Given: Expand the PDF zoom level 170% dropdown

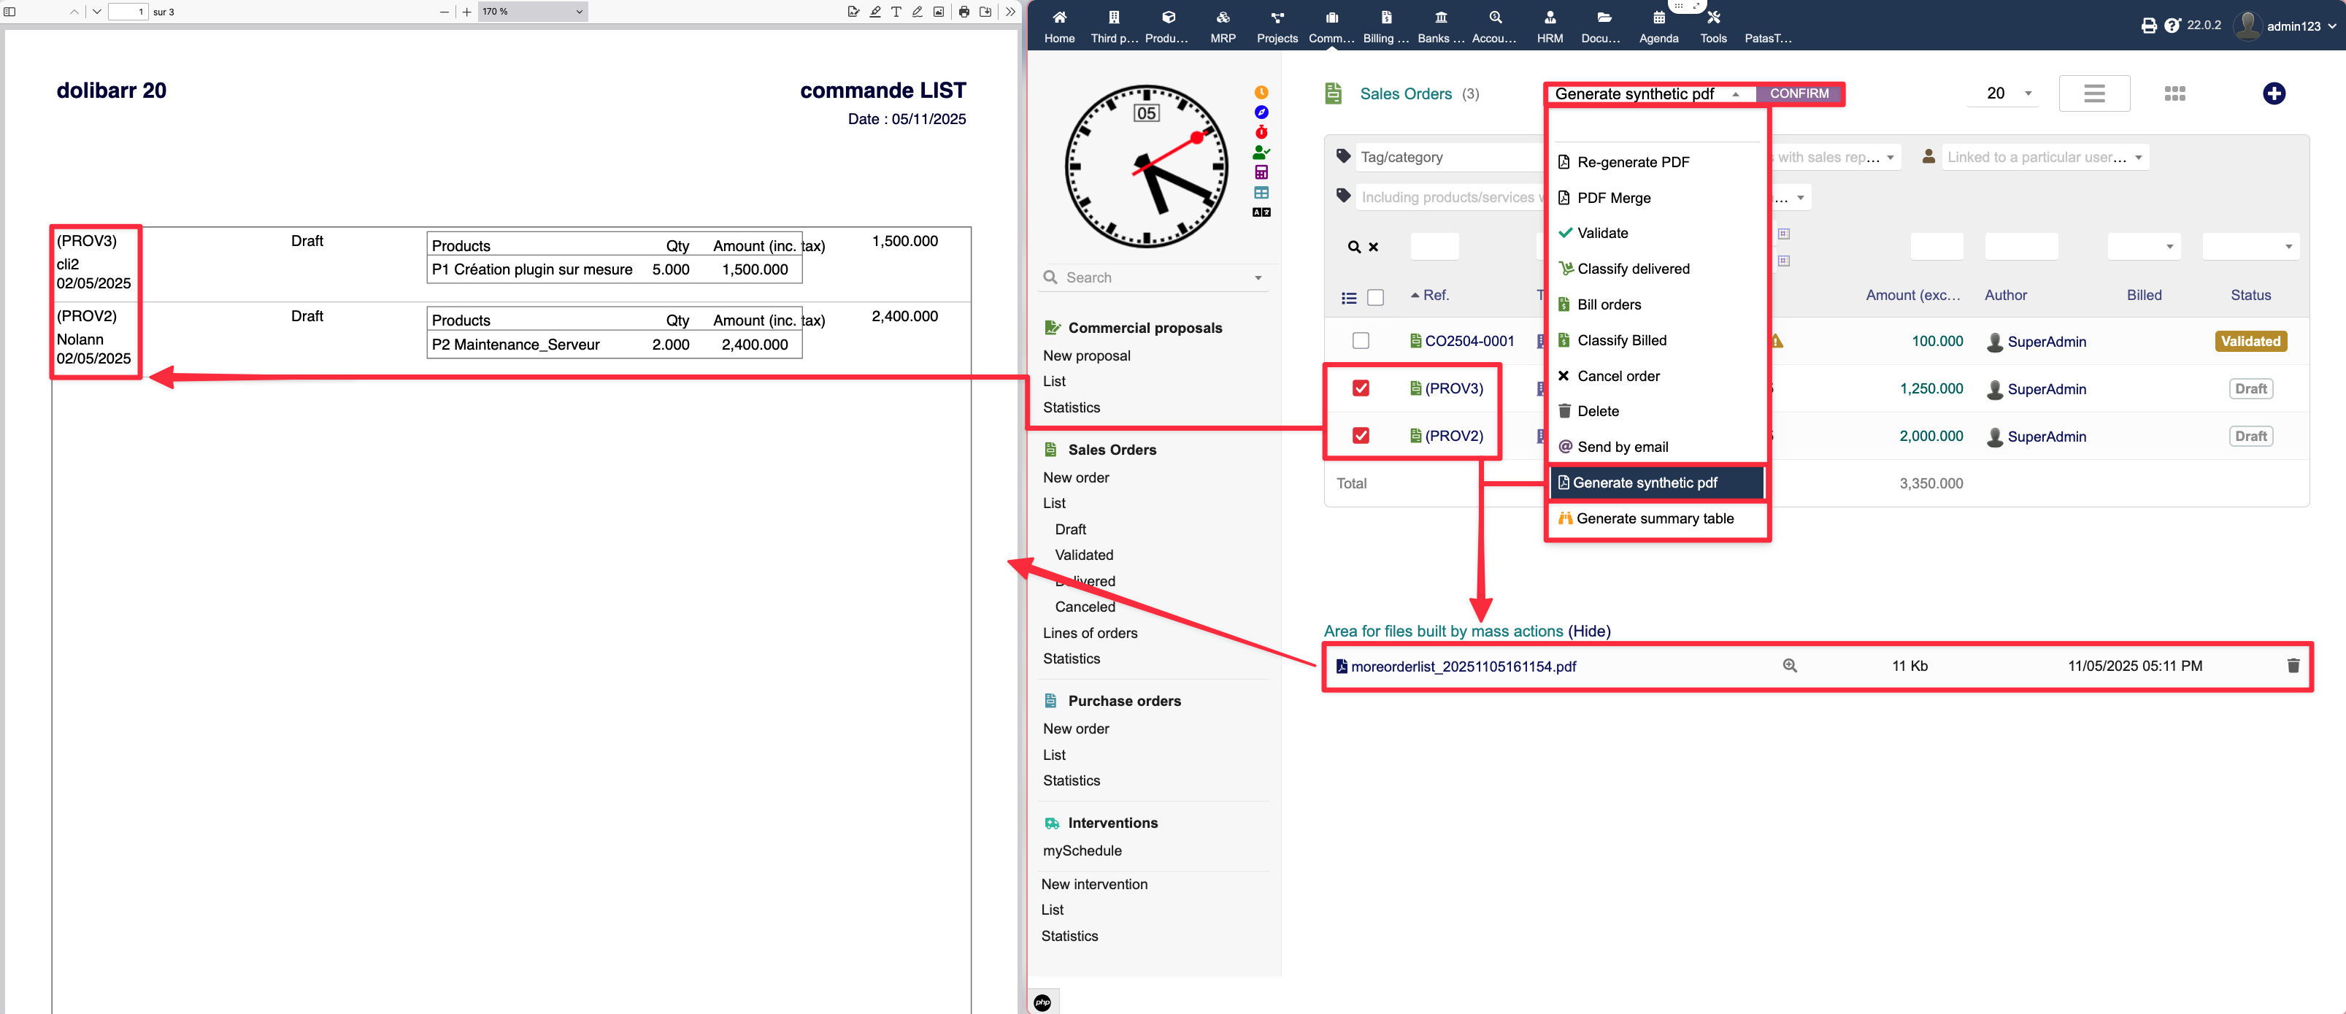Looking at the screenshot, I should 532,12.
